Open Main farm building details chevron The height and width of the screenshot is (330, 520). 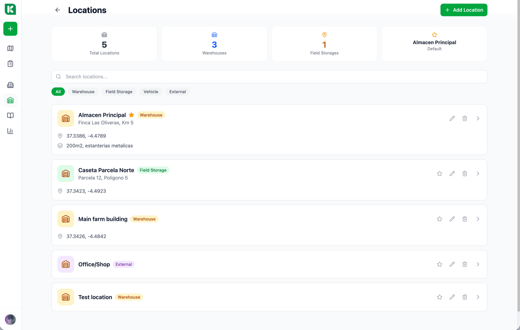click(478, 219)
